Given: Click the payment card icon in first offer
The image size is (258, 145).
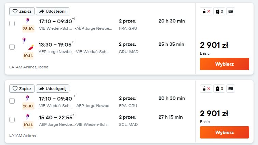Looking at the screenshot, I should 231,11.
